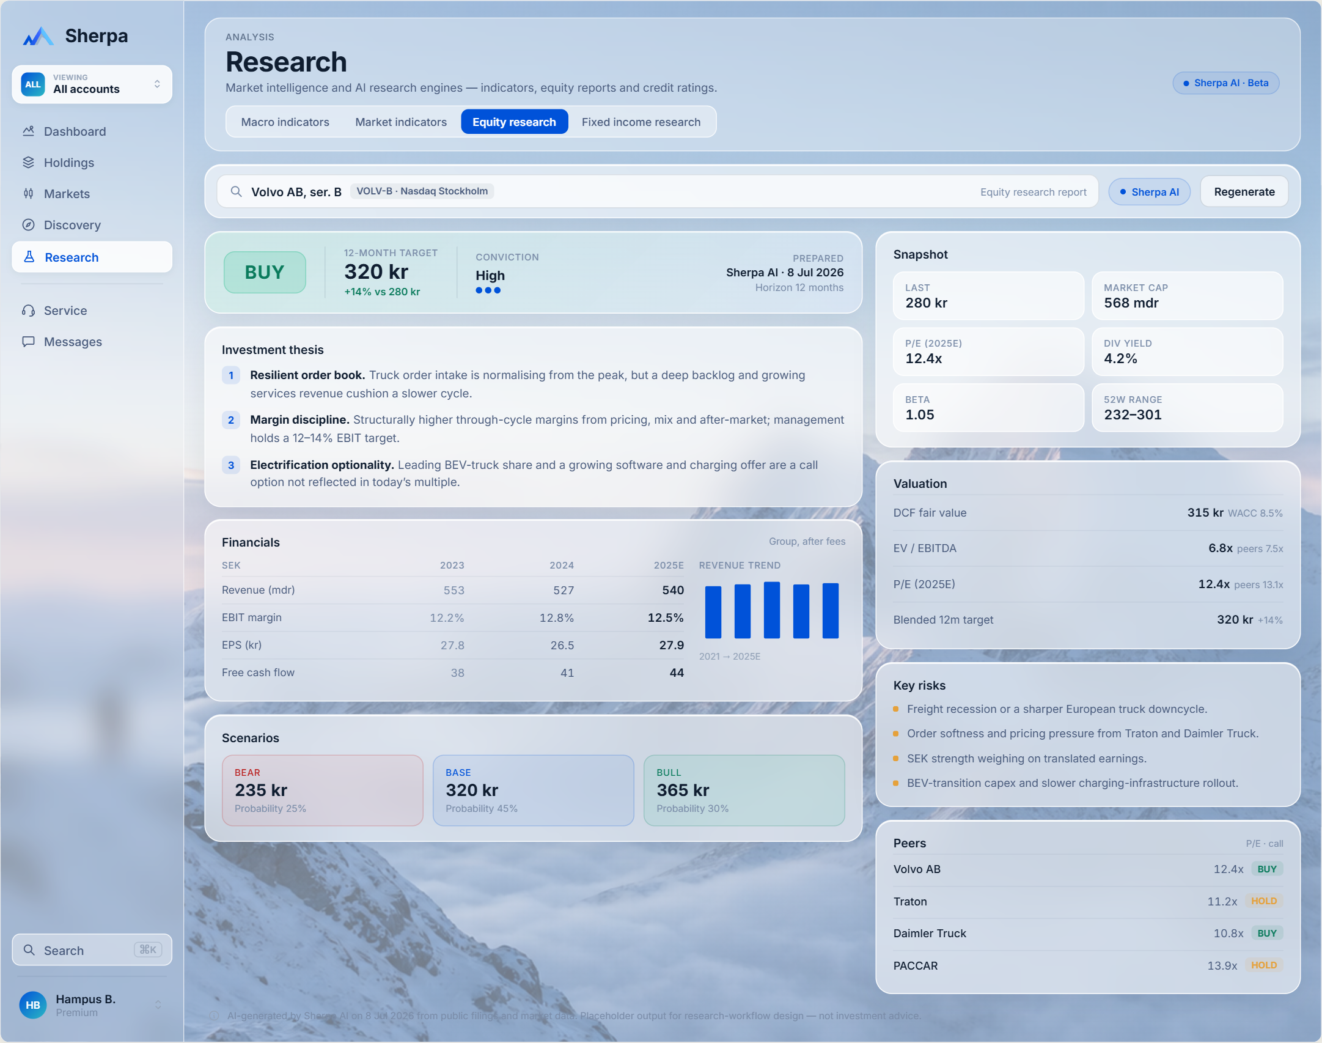The width and height of the screenshot is (1322, 1043).
Task: Select the BULL 365 kr scenario card
Action: pyautogui.click(x=744, y=791)
